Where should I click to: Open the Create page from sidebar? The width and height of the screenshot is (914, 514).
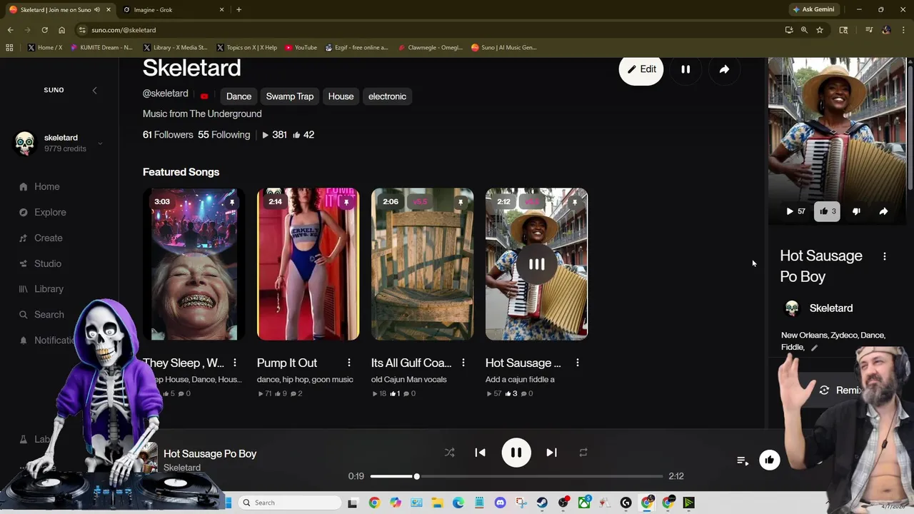point(49,238)
